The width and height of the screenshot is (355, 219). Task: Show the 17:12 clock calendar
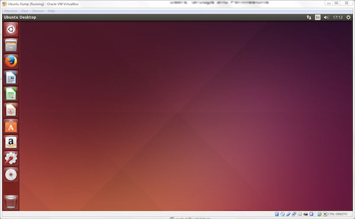[x=338, y=17]
